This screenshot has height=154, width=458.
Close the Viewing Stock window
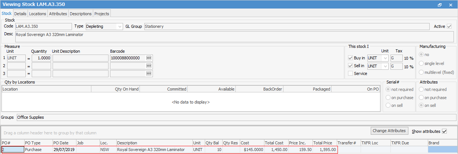451,5
